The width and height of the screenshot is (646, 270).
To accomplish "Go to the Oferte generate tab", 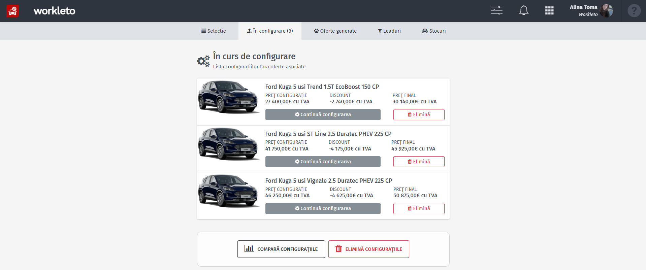I will pyautogui.click(x=335, y=31).
